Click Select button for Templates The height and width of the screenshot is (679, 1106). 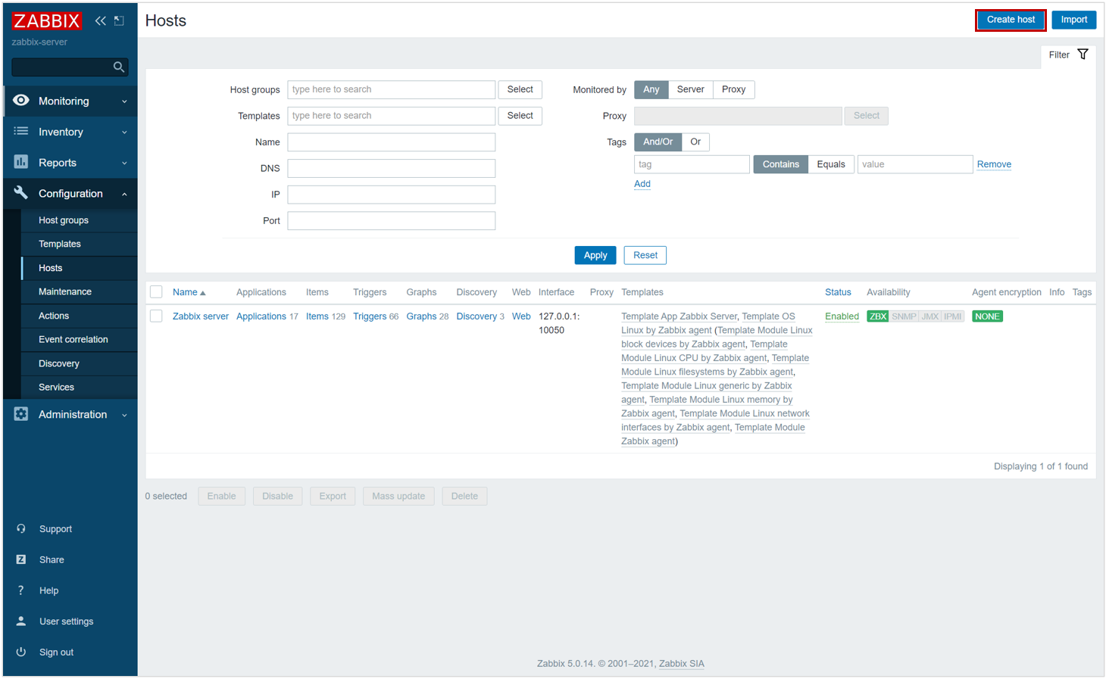click(520, 116)
